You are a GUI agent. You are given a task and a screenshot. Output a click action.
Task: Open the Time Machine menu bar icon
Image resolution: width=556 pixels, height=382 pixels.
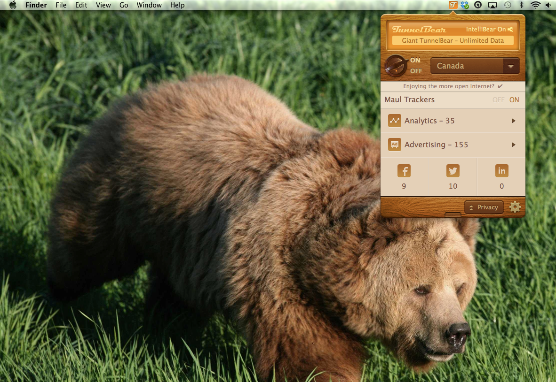click(508, 5)
